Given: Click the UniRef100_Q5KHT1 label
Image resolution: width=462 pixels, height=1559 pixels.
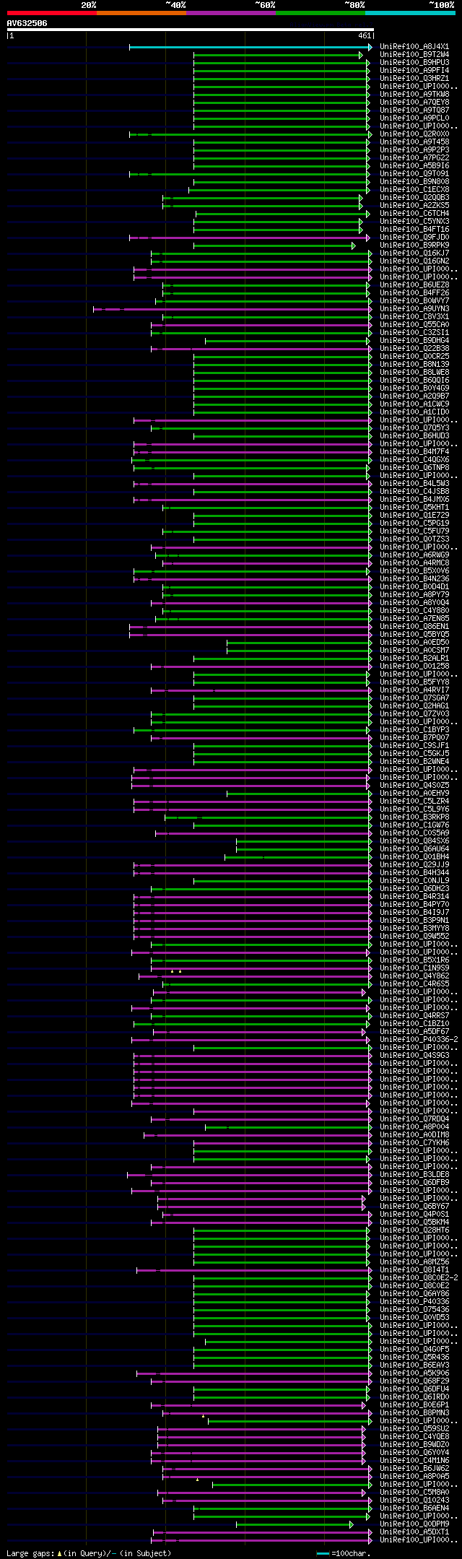Looking at the screenshot, I should pyautogui.click(x=414, y=508).
